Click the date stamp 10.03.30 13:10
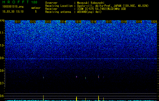 point(13,12)
